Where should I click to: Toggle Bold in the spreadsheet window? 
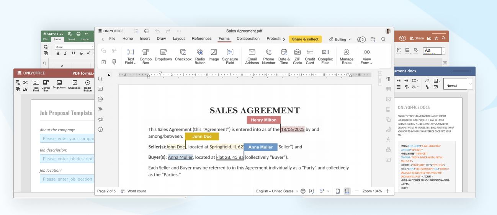pos(58,54)
